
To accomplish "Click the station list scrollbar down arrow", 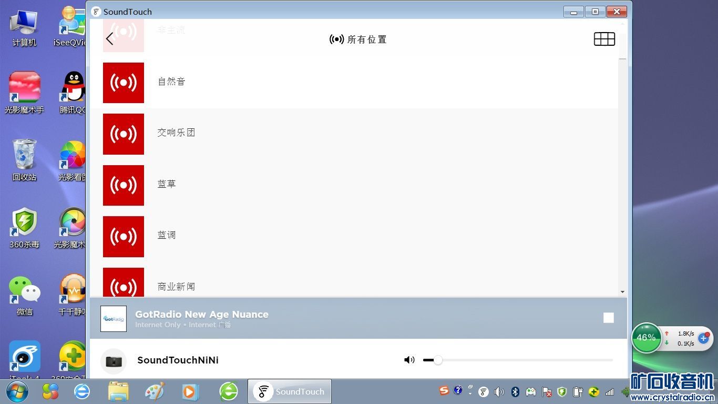I will click(623, 292).
